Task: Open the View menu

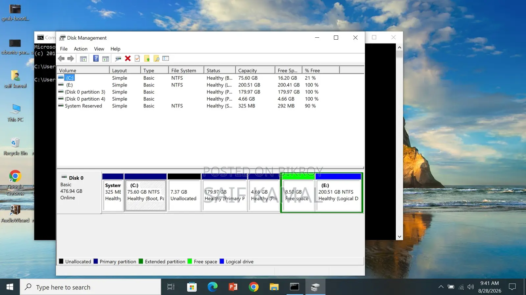Action: (x=99, y=49)
